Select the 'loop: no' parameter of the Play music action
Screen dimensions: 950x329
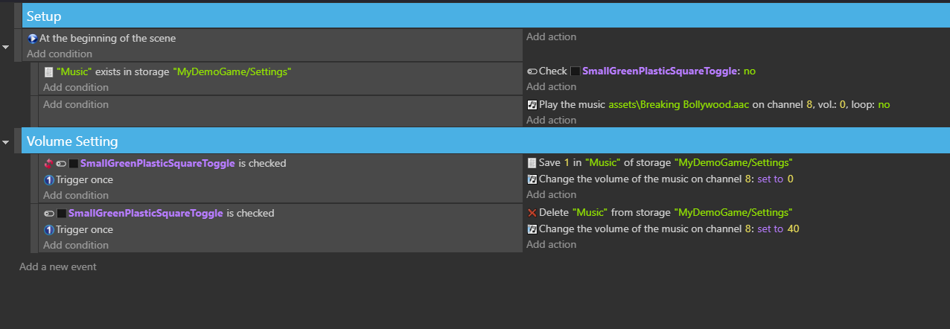point(870,104)
